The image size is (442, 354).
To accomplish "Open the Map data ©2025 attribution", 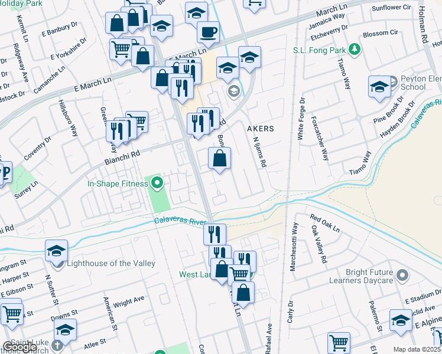I will click(x=417, y=349).
